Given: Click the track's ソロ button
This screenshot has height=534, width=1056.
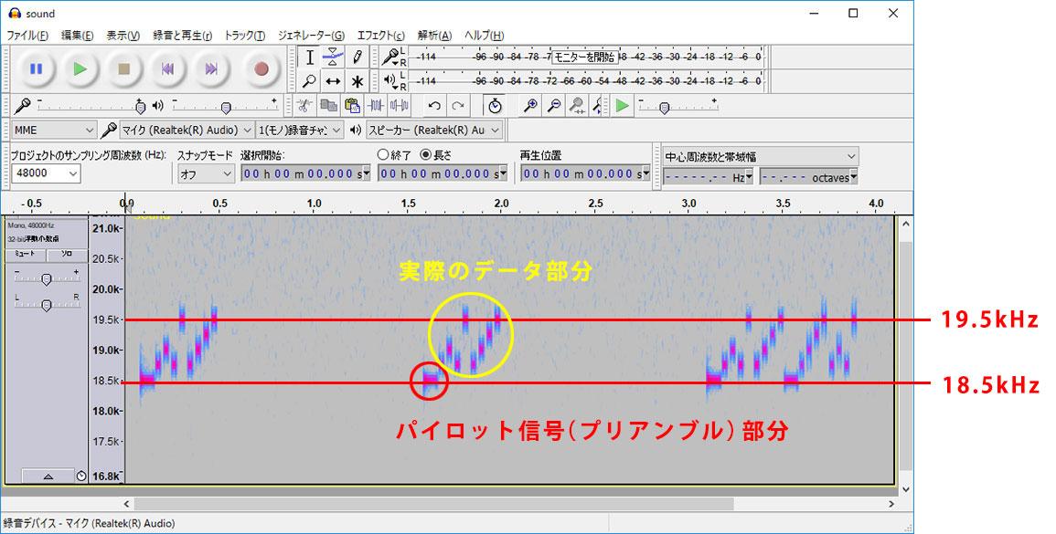Looking at the screenshot, I should [66, 253].
